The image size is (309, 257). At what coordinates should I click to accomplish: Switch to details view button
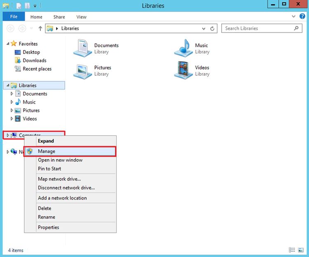292,250
